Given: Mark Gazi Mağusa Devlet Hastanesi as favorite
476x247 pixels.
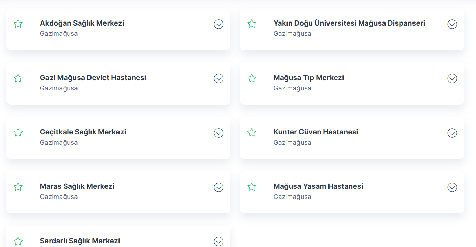Looking at the screenshot, I should pyautogui.click(x=18, y=78).
